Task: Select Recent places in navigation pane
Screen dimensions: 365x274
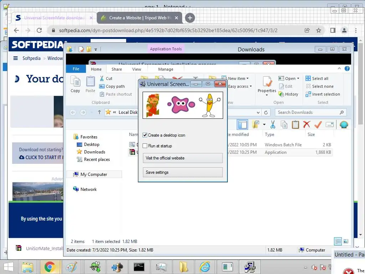Action: point(93,159)
